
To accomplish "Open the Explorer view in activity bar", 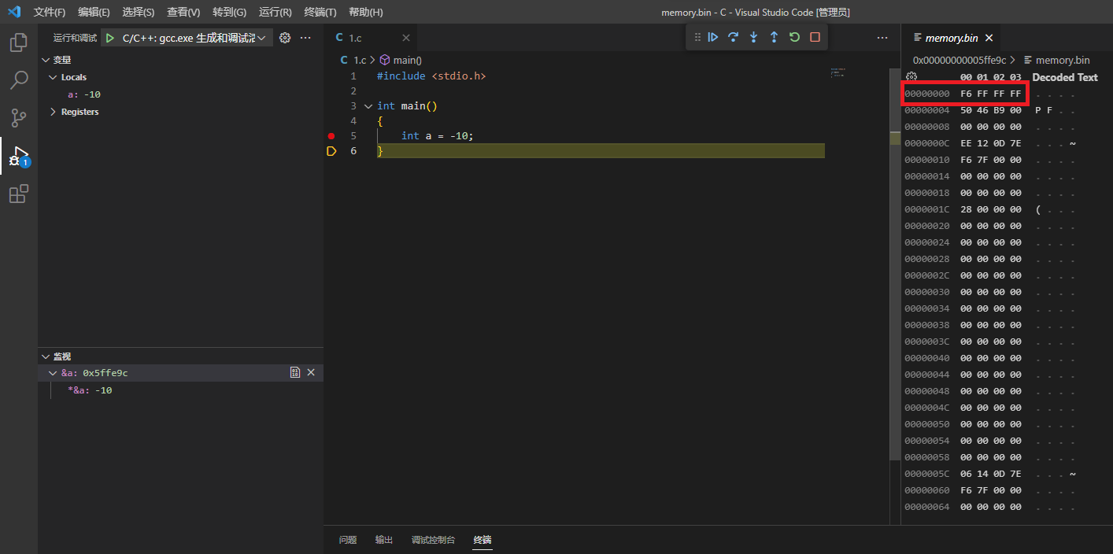I will click(18, 42).
